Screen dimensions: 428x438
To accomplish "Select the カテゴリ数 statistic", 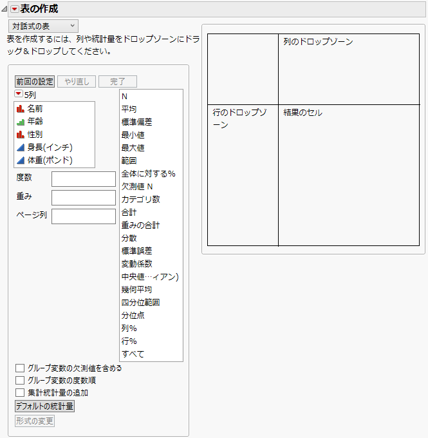I will pos(151,200).
